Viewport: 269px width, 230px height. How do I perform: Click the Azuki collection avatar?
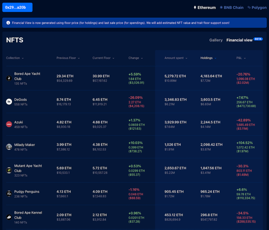click(9, 124)
